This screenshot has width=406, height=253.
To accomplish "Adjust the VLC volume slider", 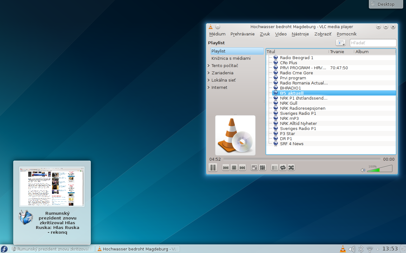I will [x=380, y=169].
